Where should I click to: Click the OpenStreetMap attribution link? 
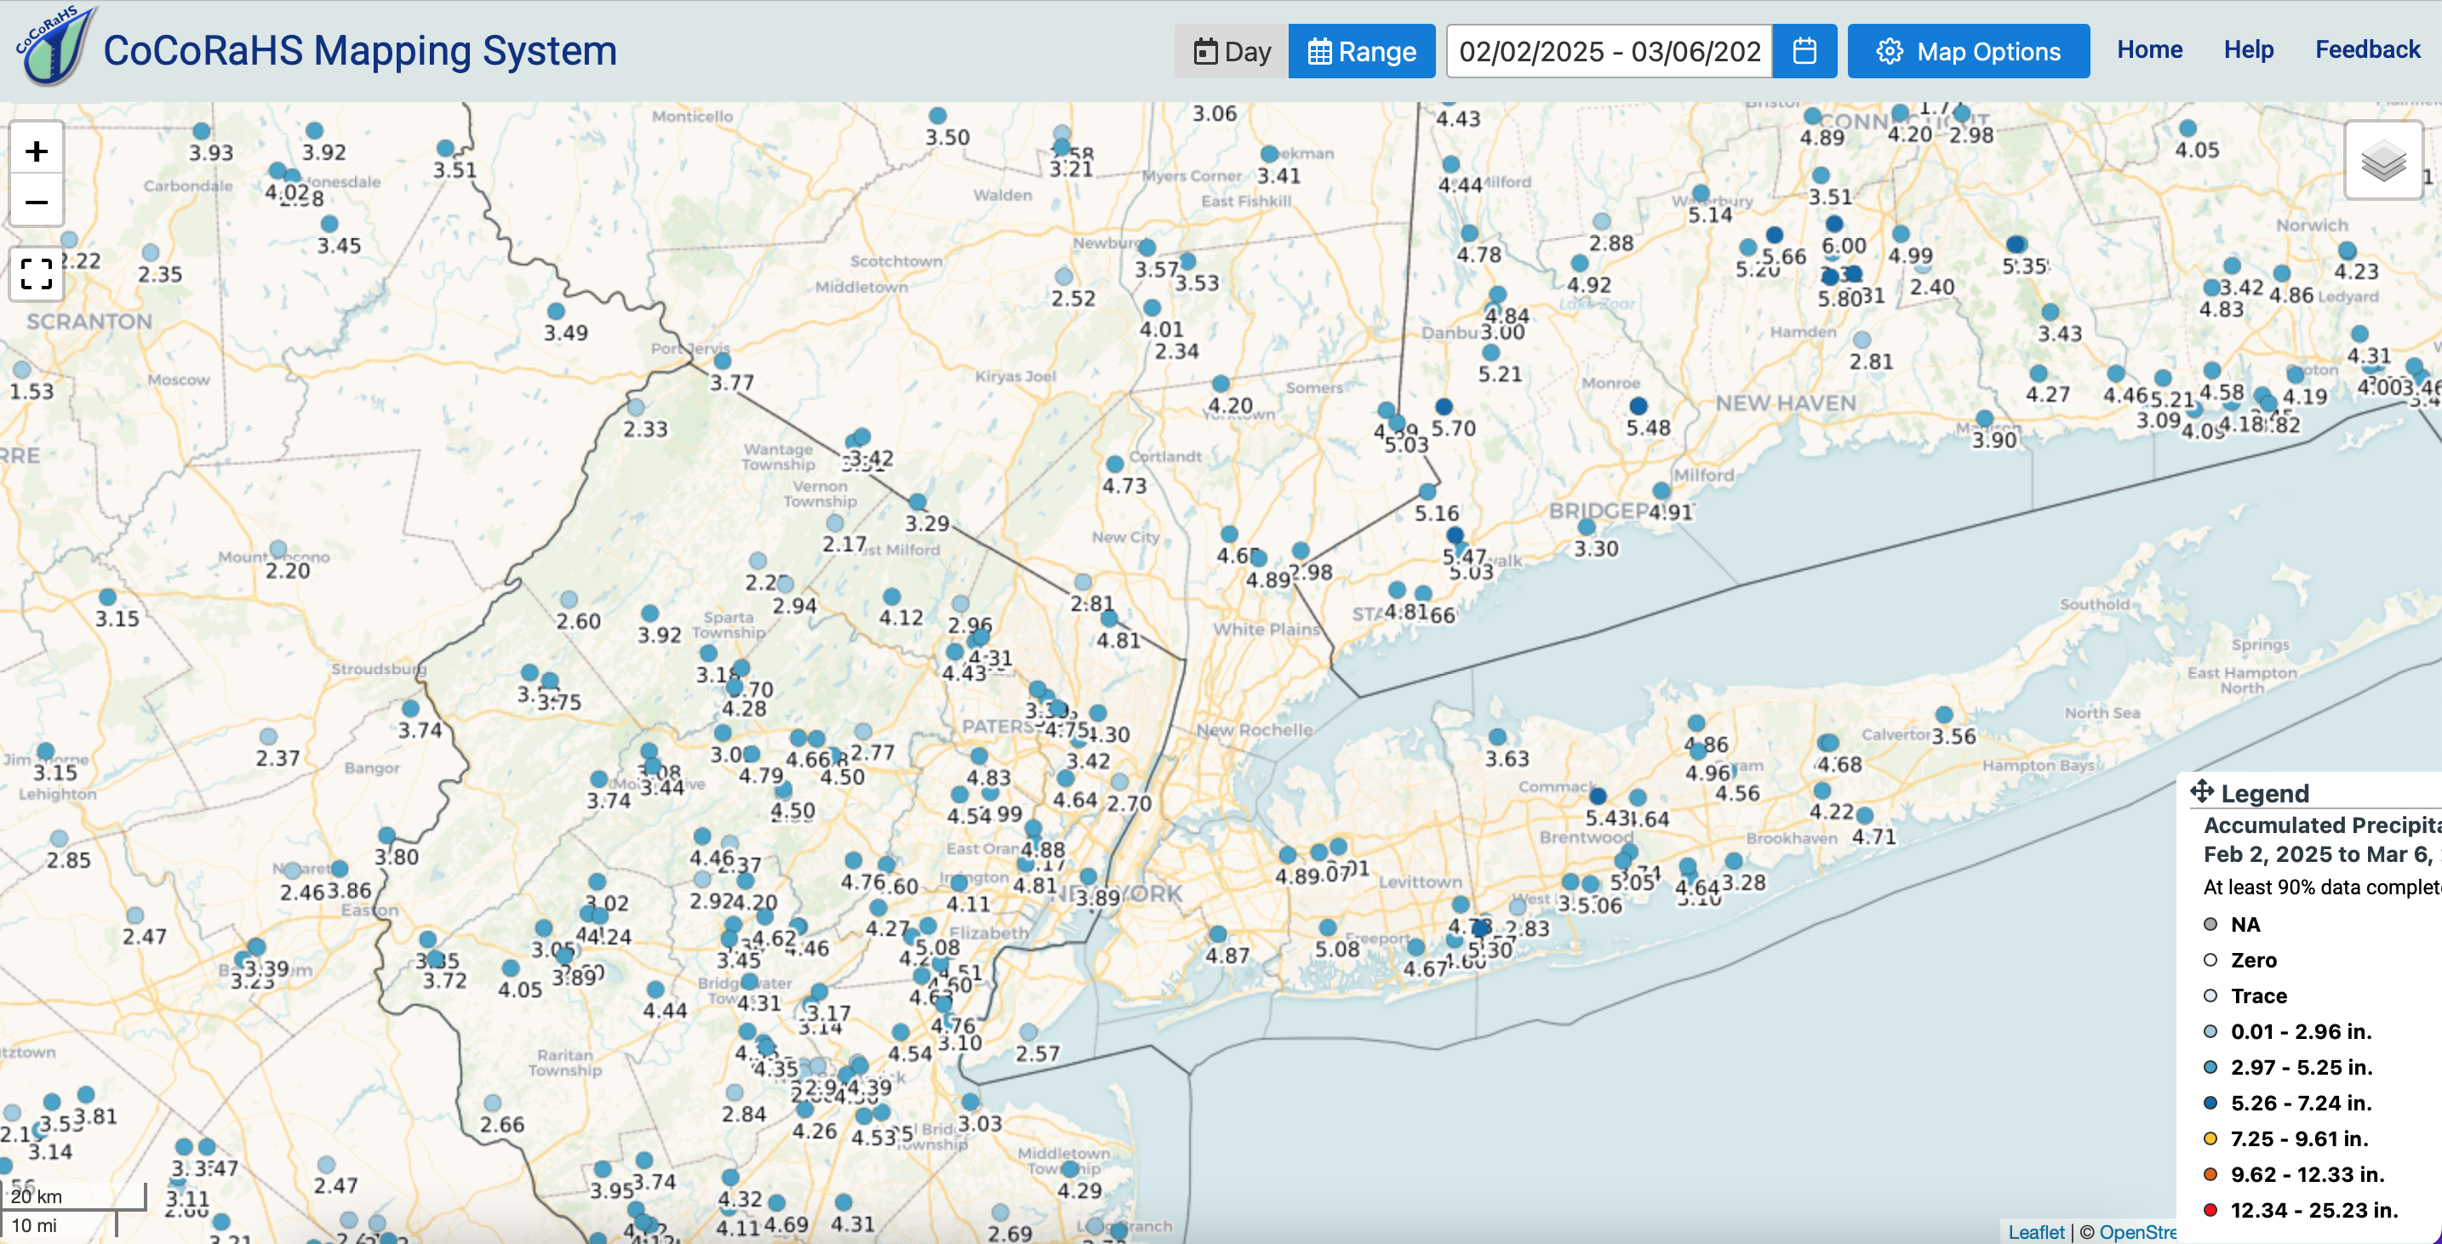point(2136,1232)
